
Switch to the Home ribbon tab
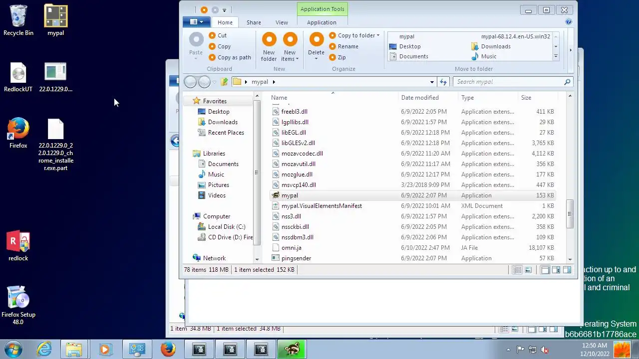(x=225, y=22)
